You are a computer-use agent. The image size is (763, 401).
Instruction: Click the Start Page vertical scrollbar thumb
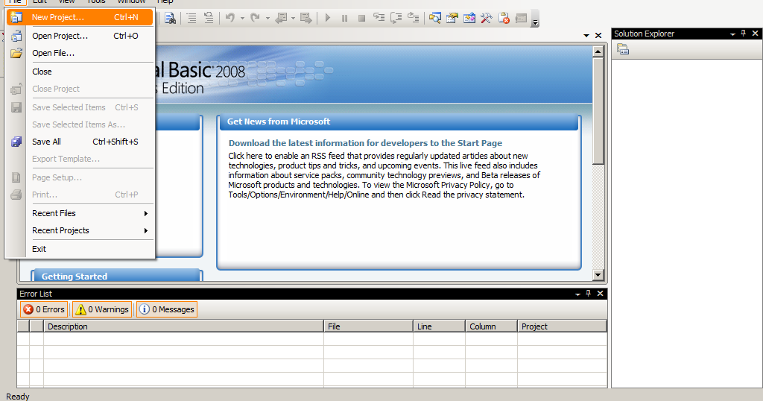[x=598, y=111]
